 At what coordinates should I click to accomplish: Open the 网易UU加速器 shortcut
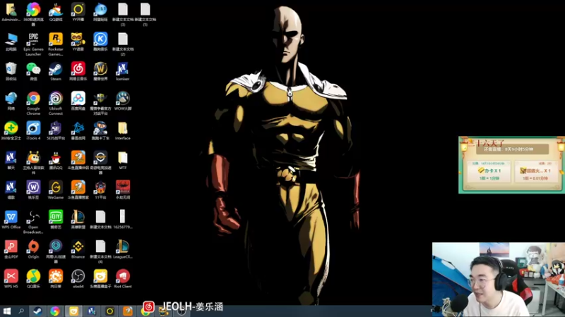tap(56, 251)
